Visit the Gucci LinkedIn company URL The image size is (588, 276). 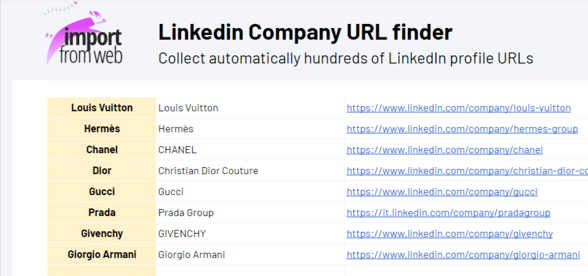click(441, 192)
